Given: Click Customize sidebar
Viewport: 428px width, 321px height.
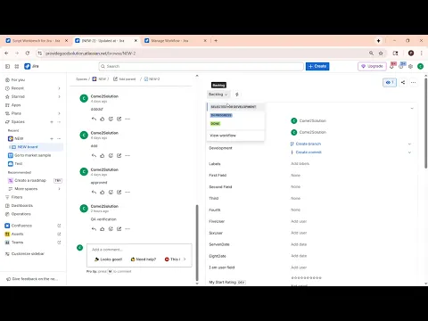Looking at the screenshot, I should [28, 254].
